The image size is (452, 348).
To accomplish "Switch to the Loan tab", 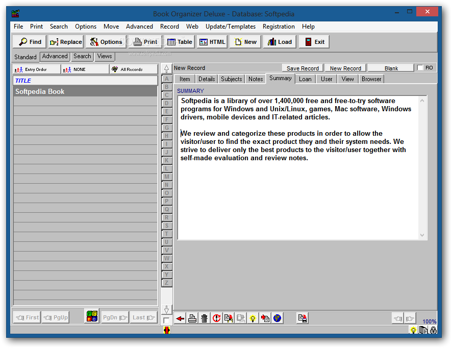I will [305, 79].
